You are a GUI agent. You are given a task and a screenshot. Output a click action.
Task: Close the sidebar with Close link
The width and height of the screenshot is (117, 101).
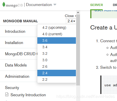coord(70,16)
